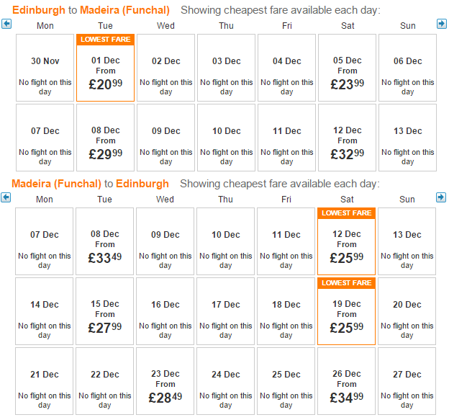Screen dimensions: 449x420
Task: Show earlier dates for Madeira to Edinburgh
Action: click(6, 197)
